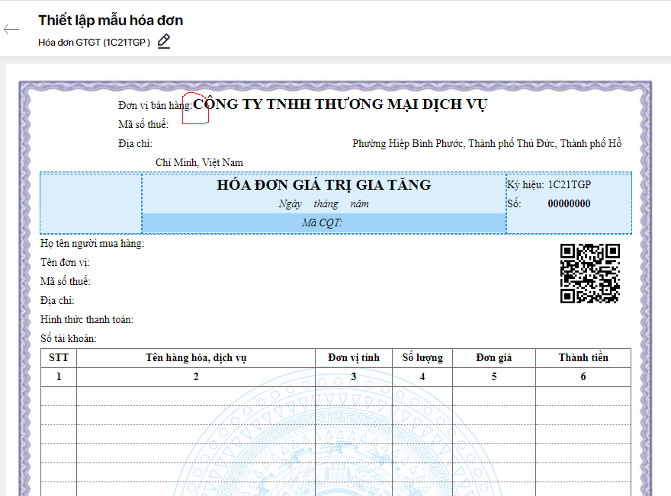This screenshot has width=671, height=496.
Task: Click the pencil edit icon beside template name
Action: tap(164, 41)
